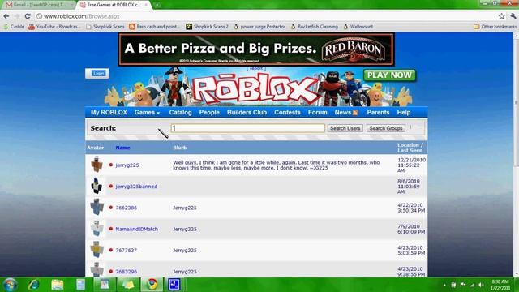519x292 pixels.
Task: Open Forum nav item
Action: 317,113
